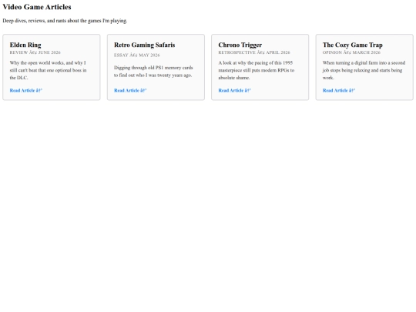Viewport: 416px width, 312px height.
Task: Click the PS1 memory cards description text
Action: click(x=153, y=72)
